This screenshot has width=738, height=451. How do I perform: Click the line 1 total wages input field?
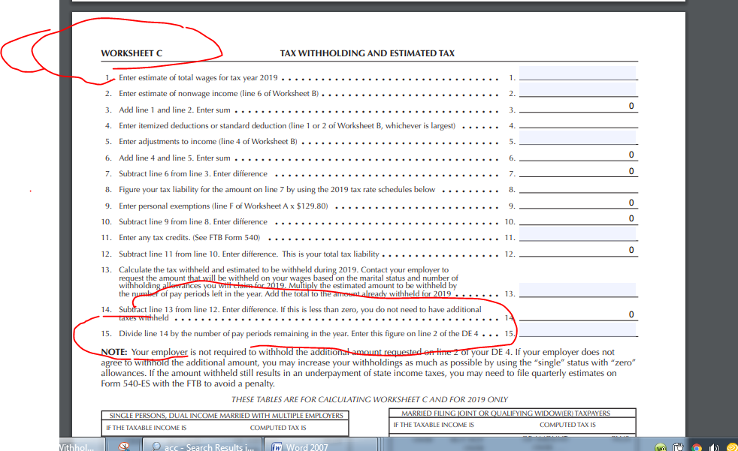tap(577, 73)
